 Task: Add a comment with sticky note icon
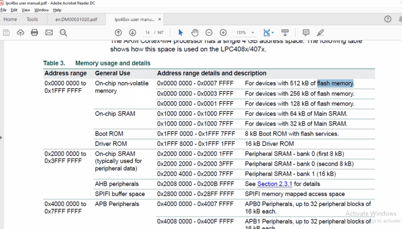pyautogui.click(x=306, y=33)
